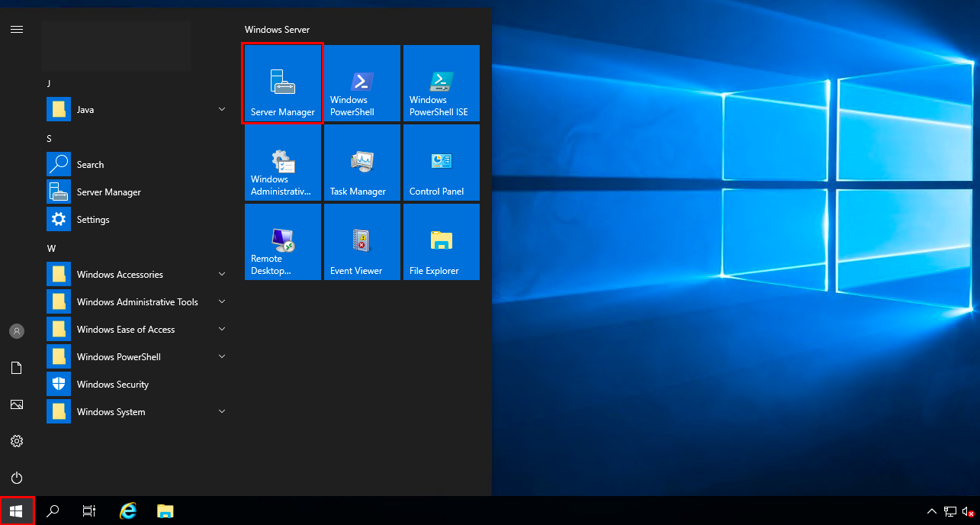Open taskbar Search magnifier icon
The height and width of the screenshot is (525, 980).
[x=53, y=511]
